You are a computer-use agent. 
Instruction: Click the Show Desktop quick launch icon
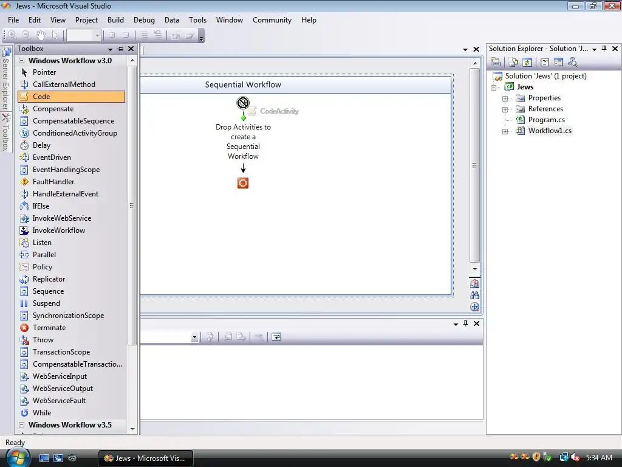pos(44,458)
